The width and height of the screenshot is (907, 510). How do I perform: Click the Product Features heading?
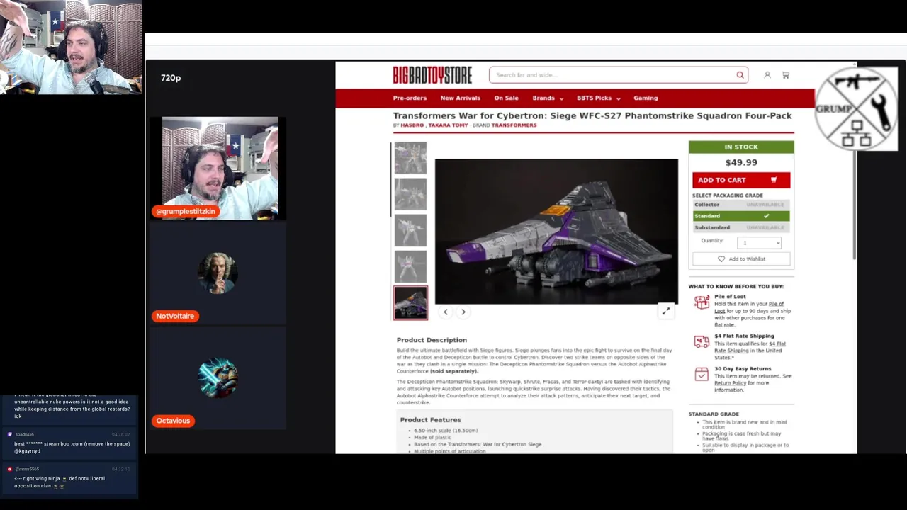click(x=430, y=420)
